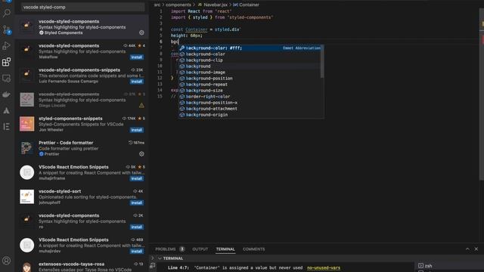Click the Container variable on line 4

point(197,29)
